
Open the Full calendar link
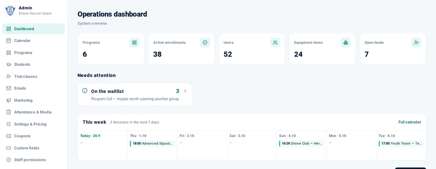[x=409, y=122]
